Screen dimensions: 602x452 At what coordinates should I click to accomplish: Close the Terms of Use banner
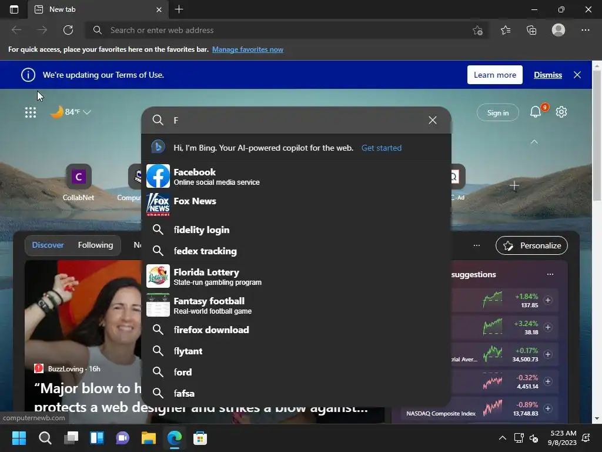[x=577, y=75]
